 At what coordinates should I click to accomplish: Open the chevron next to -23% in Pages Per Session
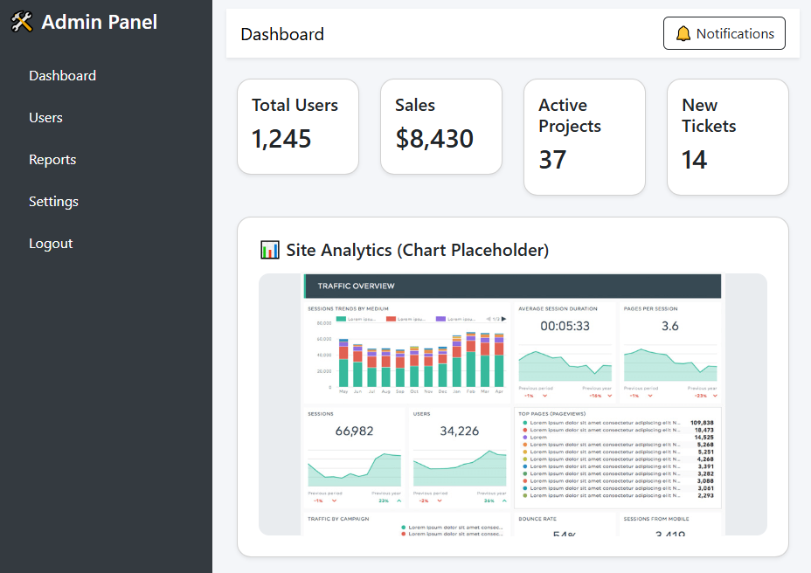tap(715, 396)
